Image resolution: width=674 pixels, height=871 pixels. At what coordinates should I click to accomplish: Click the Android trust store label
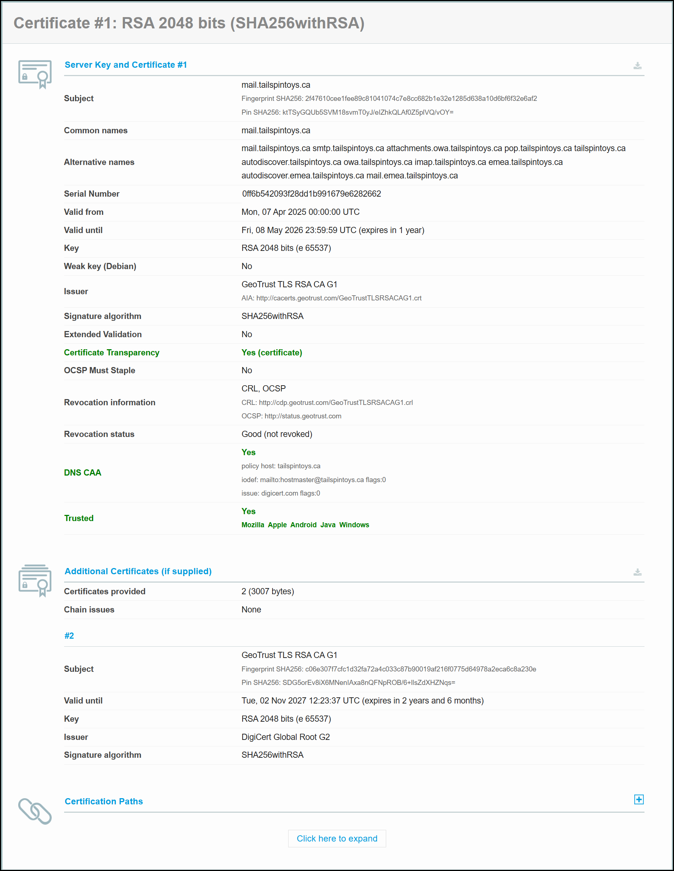click(303, 525)
